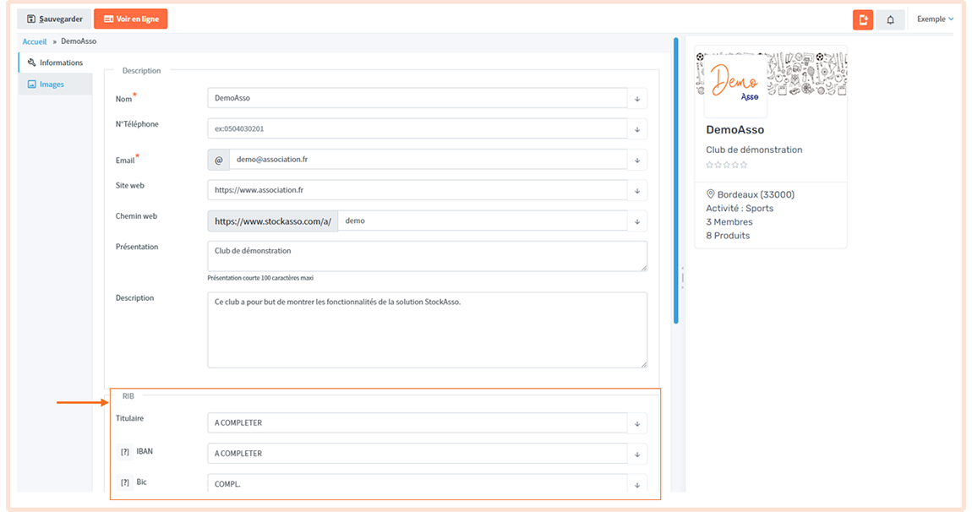Open the notifications bell icon

[890, 19]
